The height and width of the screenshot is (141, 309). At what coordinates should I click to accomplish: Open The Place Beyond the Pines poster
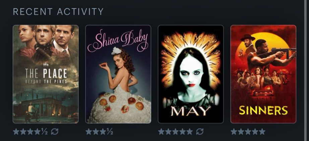coord(46,74)
